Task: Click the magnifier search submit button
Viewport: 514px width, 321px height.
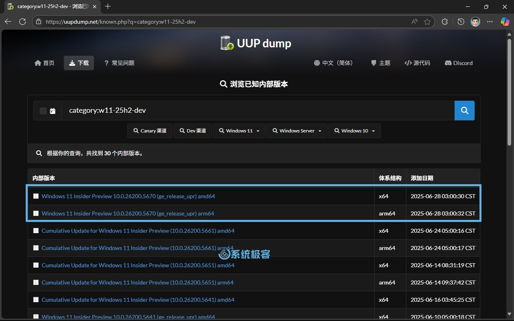Action: (x=465, y=111)
